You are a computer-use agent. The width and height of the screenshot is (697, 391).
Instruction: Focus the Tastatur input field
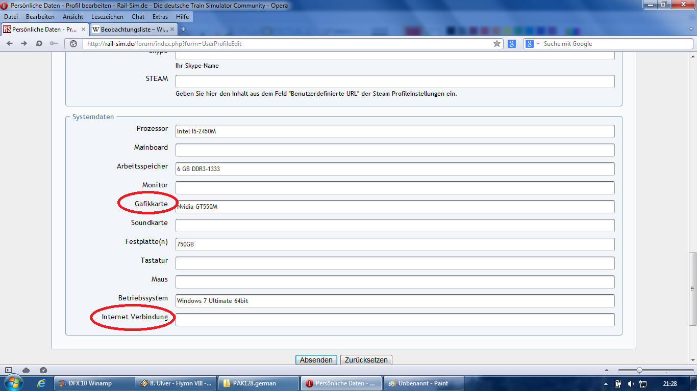tap(395, 263)
